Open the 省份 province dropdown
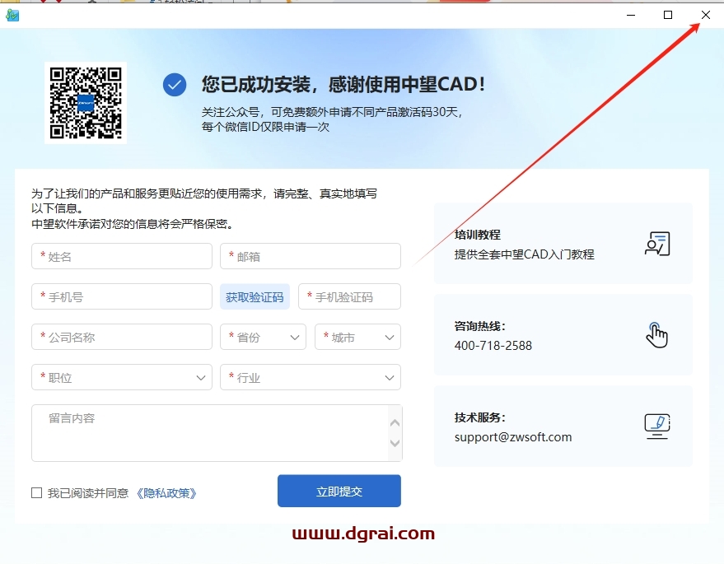Viewport: 724px width, 564px height. [264, 337]
